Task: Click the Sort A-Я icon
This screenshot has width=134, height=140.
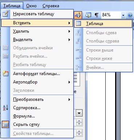Action: [x=5, y=108]
